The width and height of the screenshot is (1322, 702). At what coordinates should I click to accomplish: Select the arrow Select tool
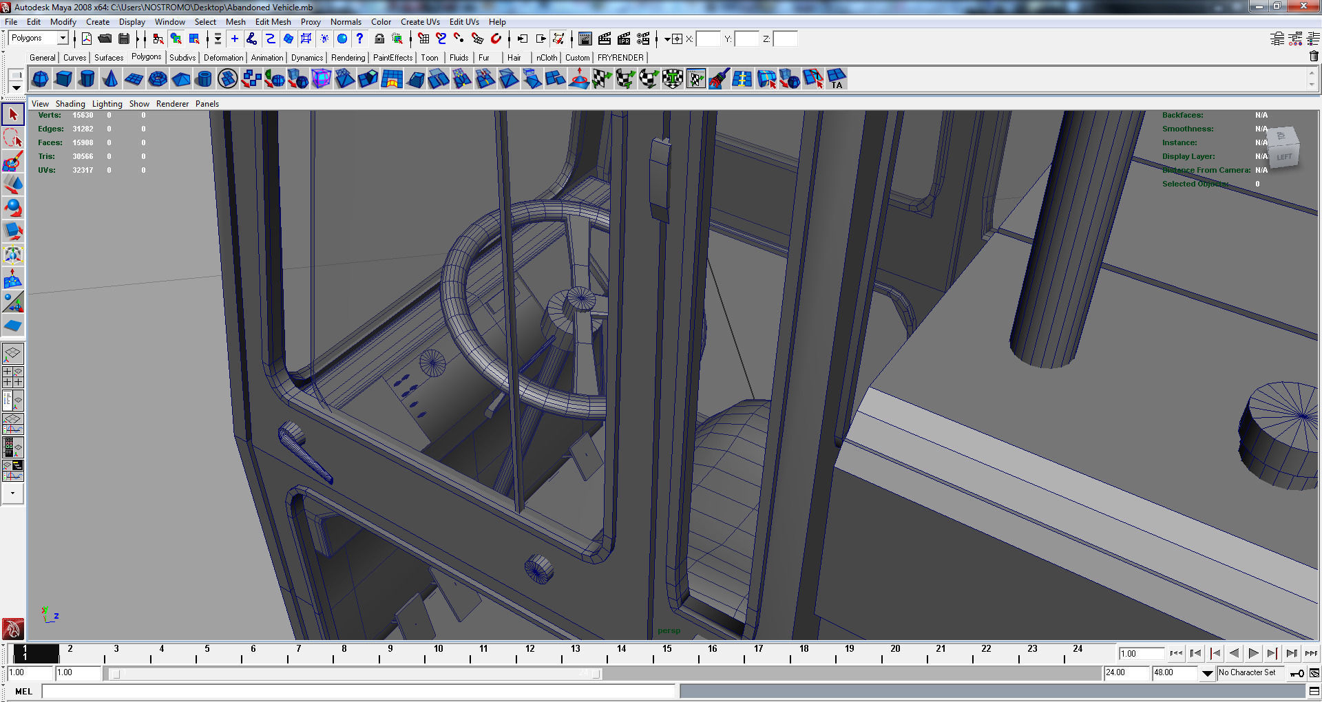pos(13,115)
